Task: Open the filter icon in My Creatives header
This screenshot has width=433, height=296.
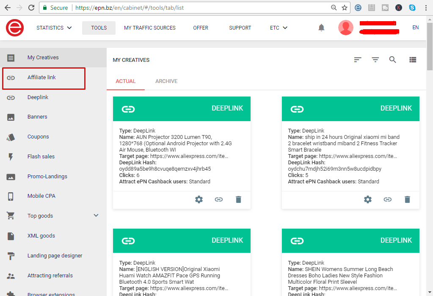Action: tap(375, 60)
